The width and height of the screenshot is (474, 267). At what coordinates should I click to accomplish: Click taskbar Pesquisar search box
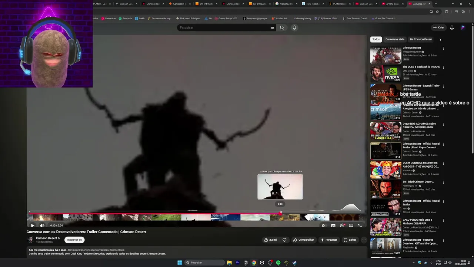tap(204, 263)
